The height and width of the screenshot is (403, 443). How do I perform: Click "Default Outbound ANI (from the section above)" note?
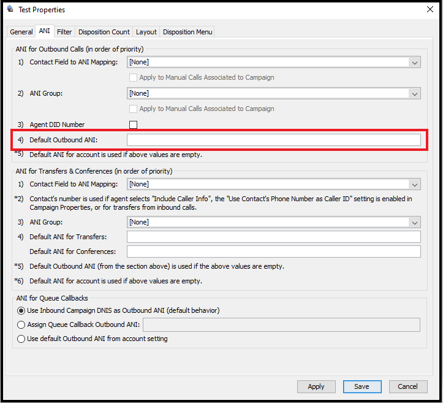(x=157, y=266)
